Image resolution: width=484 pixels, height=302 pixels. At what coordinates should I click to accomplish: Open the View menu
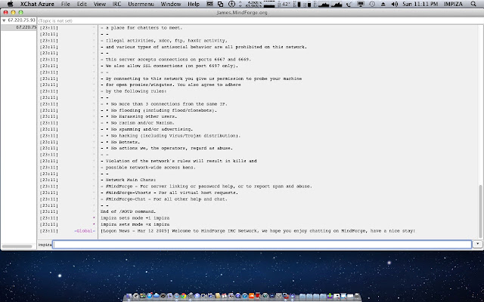pos(100,4)
